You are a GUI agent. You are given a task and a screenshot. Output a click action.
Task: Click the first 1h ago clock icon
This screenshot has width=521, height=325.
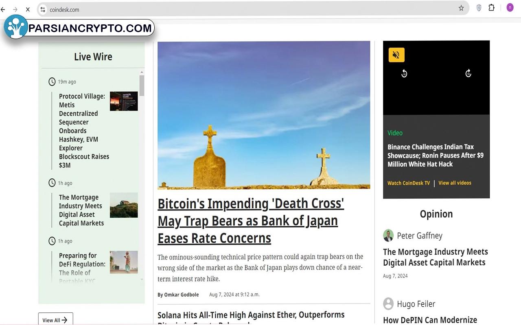pos(52,183)
